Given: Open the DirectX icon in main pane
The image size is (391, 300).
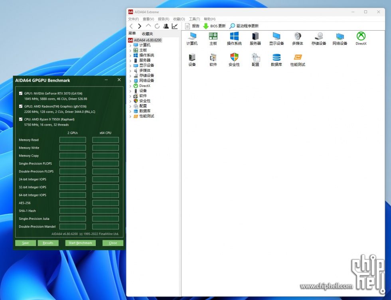Looking at the screenshot, I should tap(361, 39).
